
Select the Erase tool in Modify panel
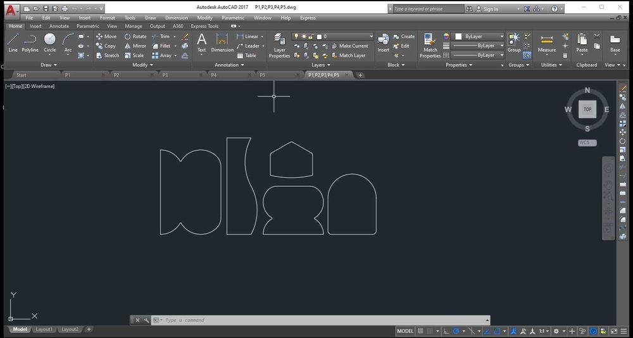[x=185, y=36]
